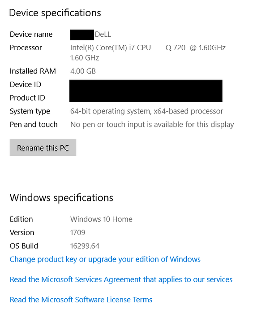270x314 pixels.
Task: Click the System type label
Action: point(30,111)
